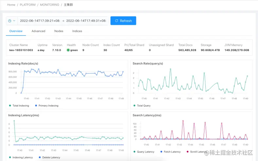
Task: Open MONITORING breadcrumb link
Action: coord(49,5)
